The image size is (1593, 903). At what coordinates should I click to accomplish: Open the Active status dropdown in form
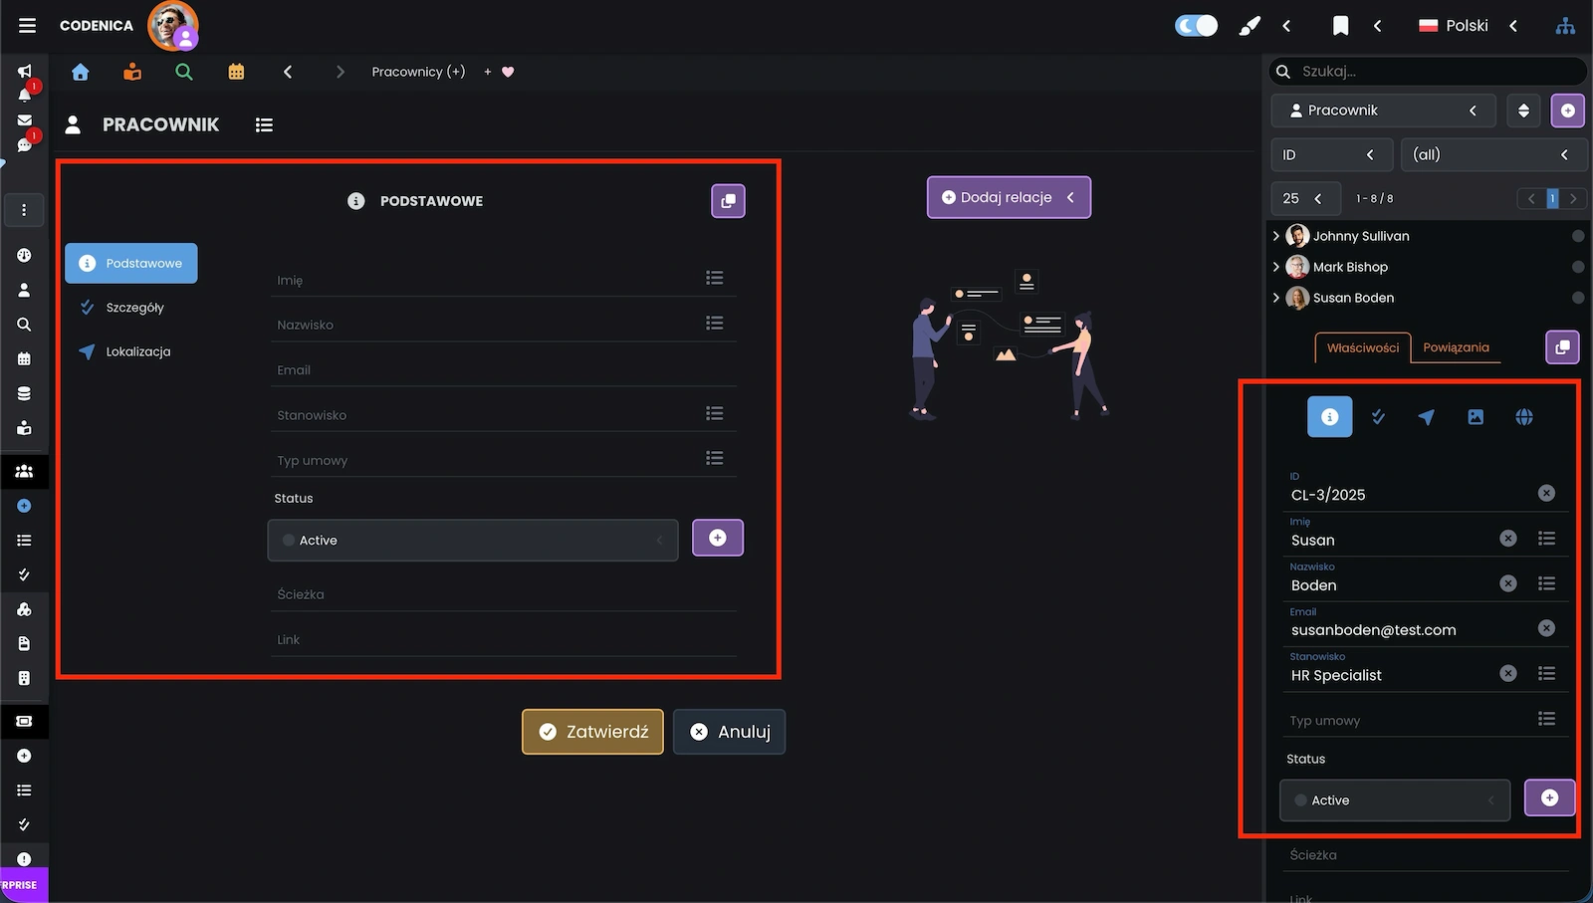[x=473, y=541]
